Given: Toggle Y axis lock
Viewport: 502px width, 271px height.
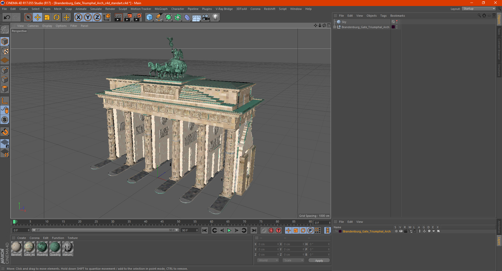Looking at the screenshot, I should 88,17.
